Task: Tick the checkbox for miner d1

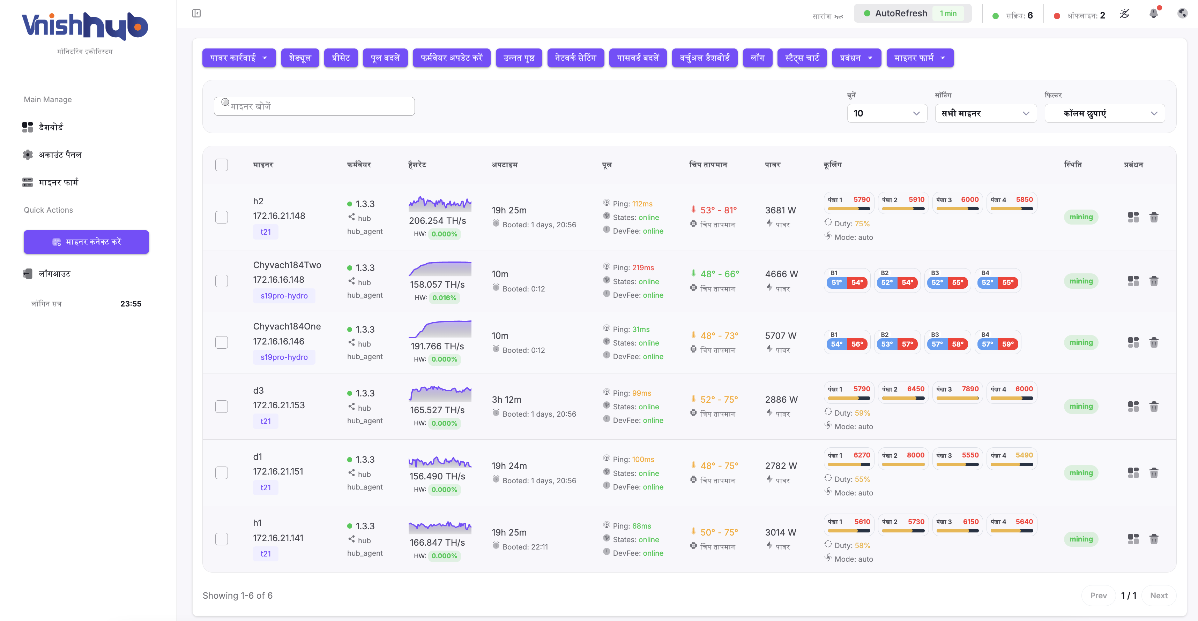Action: pyautogui.click(x=221, y=473)
